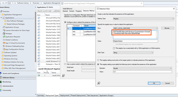
Task: Open Application Requests node icon
Action: click(4, 37)
